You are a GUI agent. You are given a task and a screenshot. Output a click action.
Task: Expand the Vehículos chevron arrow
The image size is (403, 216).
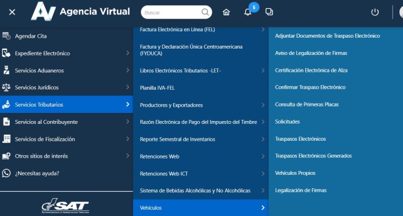[x=263, y=207]
